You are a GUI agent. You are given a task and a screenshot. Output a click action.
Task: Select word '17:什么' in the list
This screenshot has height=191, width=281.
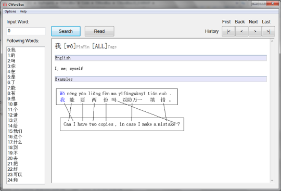(x=15, y=142)
